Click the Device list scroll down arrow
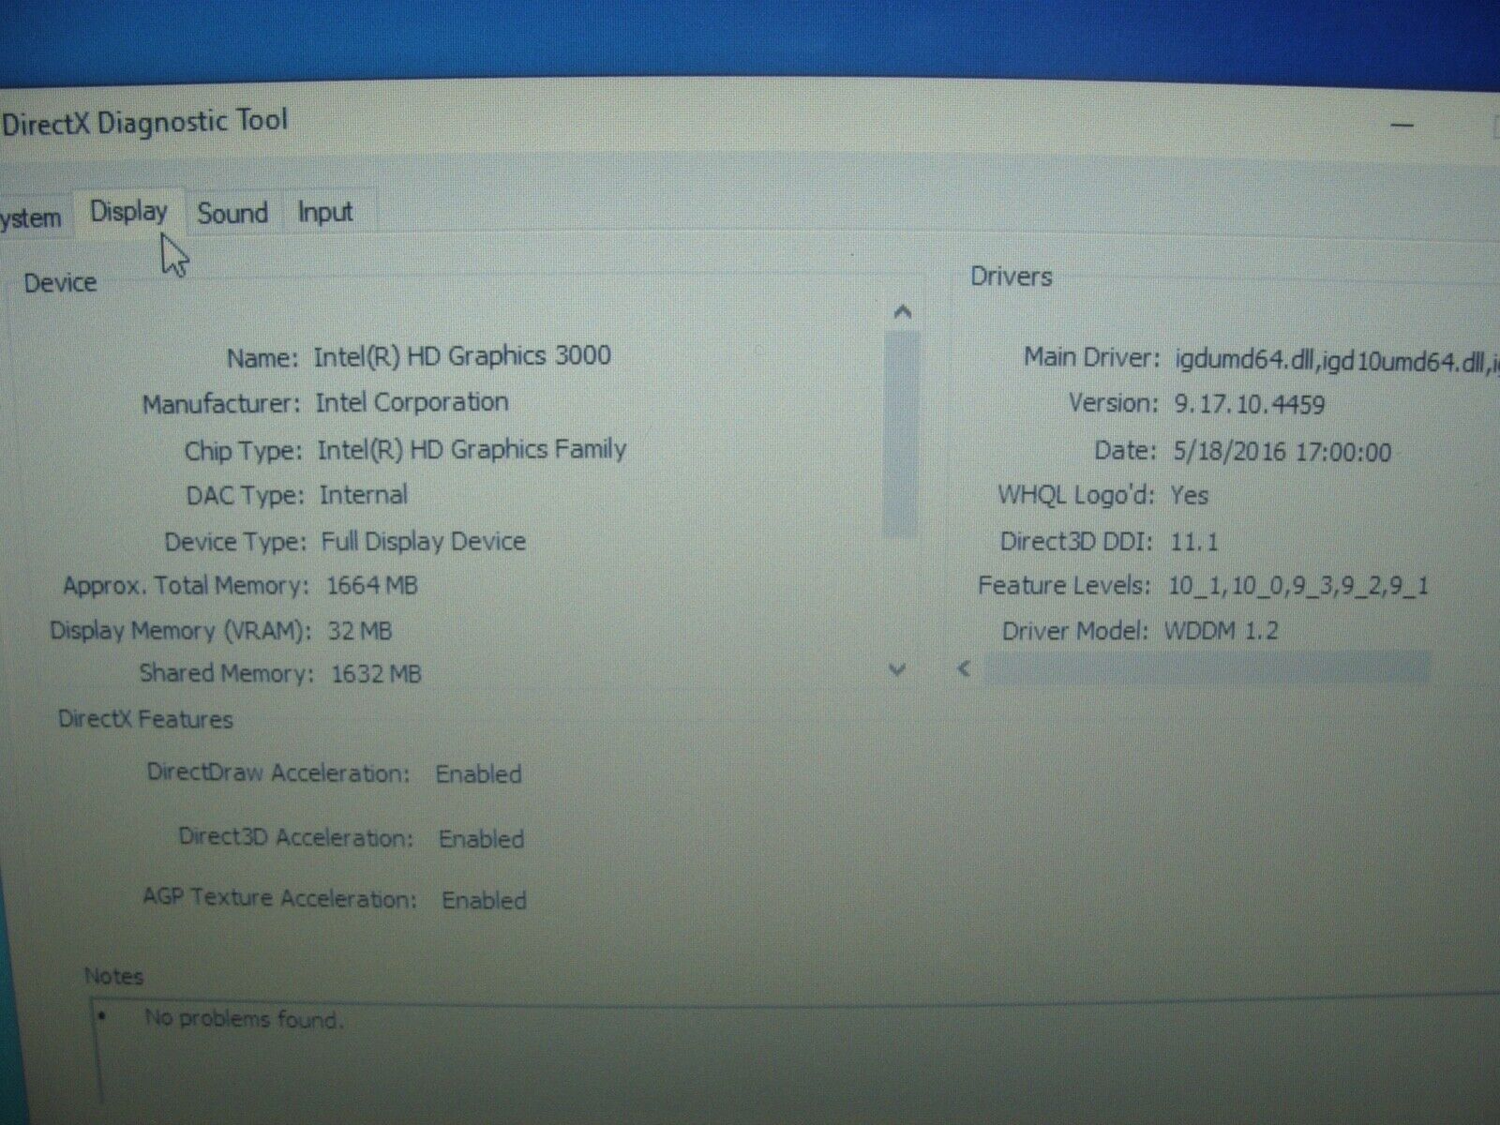 pos(897,669)
